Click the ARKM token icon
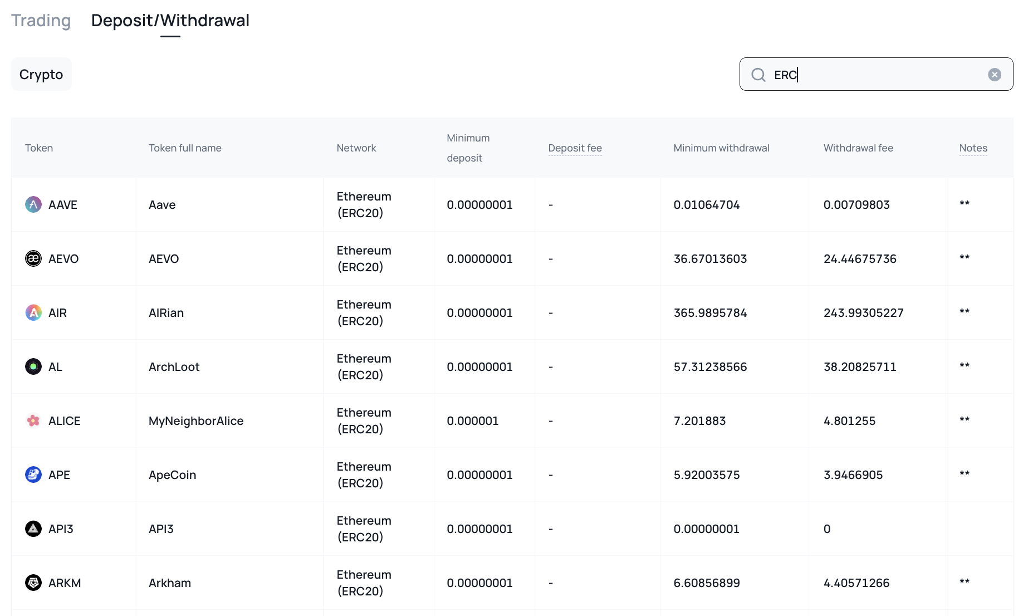 click(x=33, y=583)
